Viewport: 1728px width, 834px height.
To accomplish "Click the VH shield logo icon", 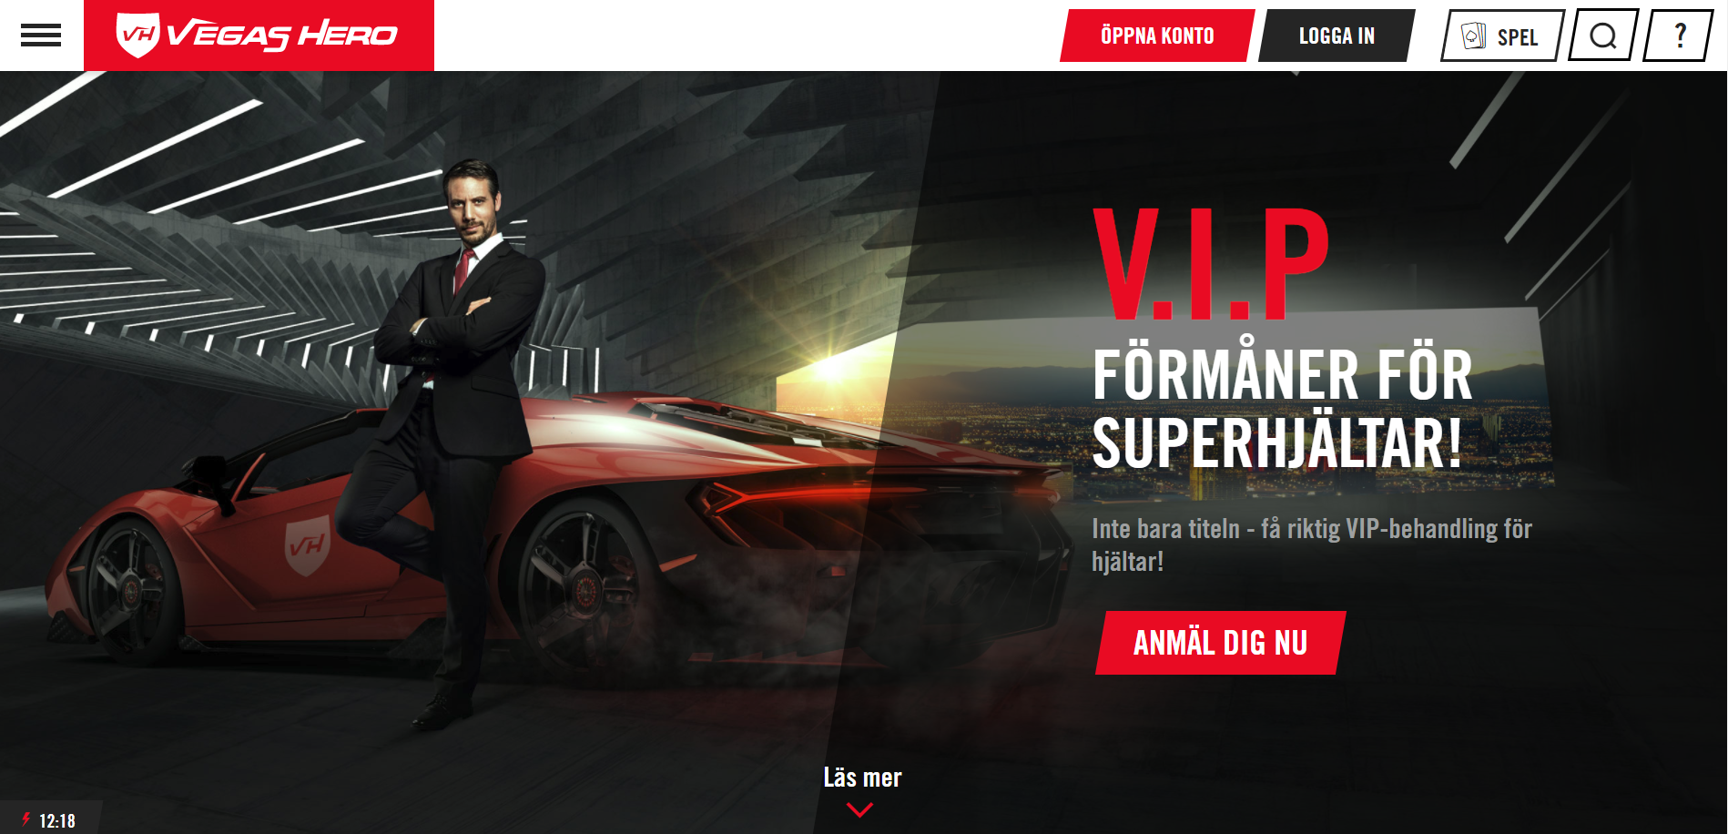I will (x=138, y=35).
